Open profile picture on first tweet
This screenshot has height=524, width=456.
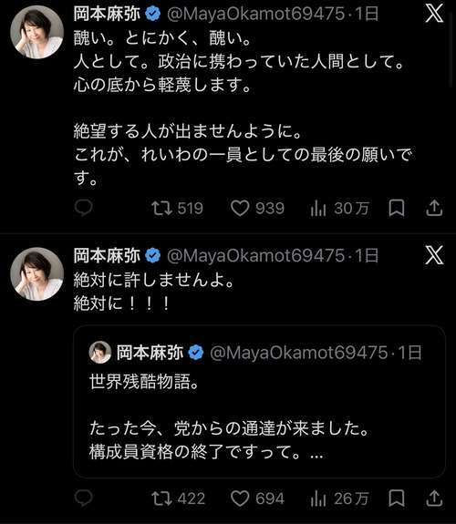coord(36,32)
